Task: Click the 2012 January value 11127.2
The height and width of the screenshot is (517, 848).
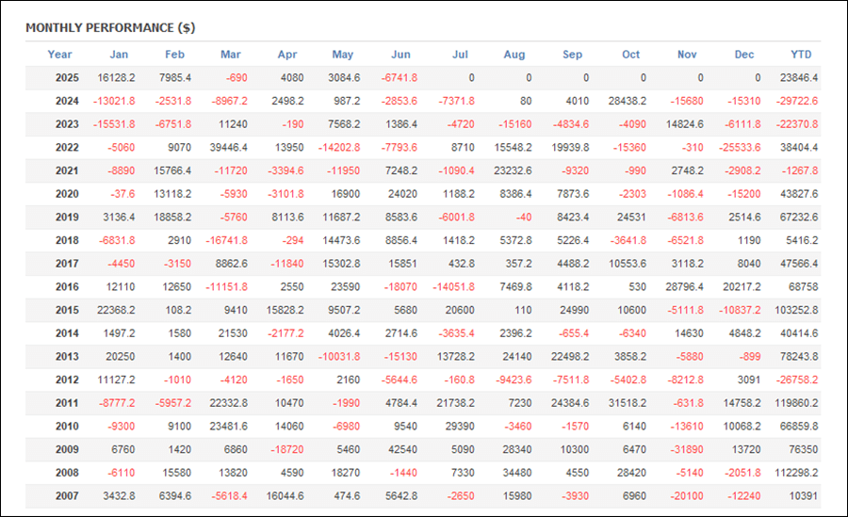Action: (x=116, y=380)
